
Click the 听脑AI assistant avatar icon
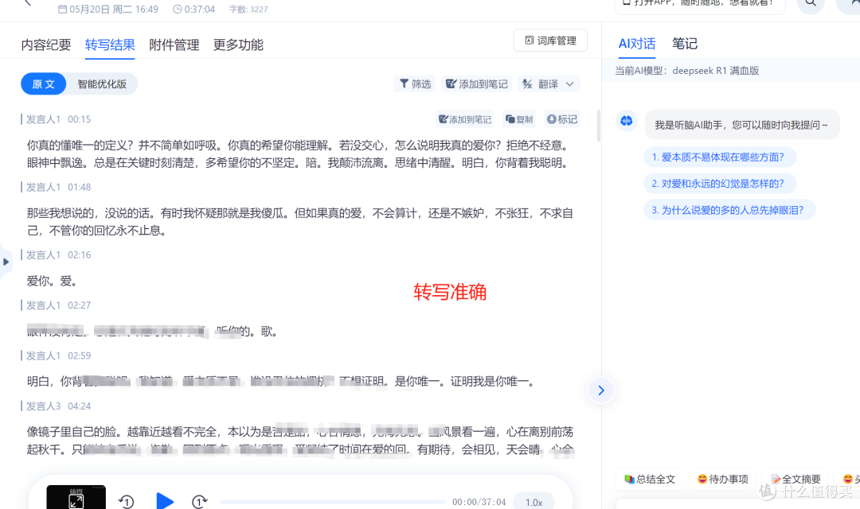627,121
